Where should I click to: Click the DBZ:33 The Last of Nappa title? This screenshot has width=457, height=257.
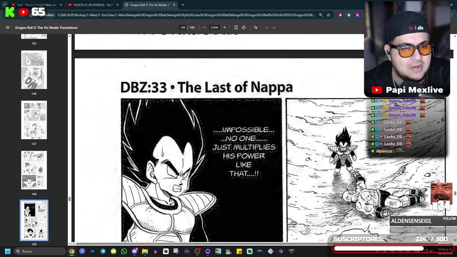[206, 87]
